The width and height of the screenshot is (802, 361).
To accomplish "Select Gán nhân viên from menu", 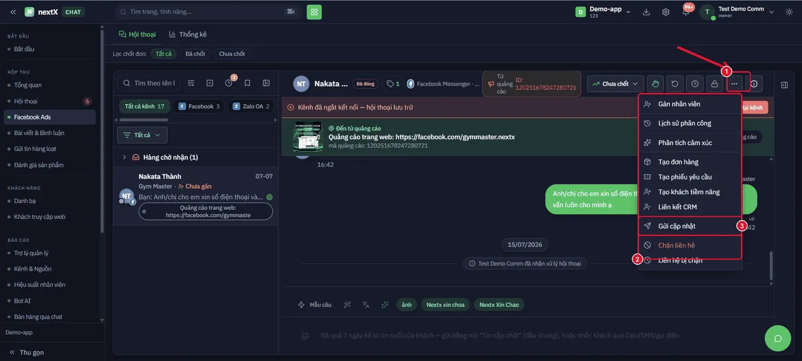I will click(x=690, y=104).
